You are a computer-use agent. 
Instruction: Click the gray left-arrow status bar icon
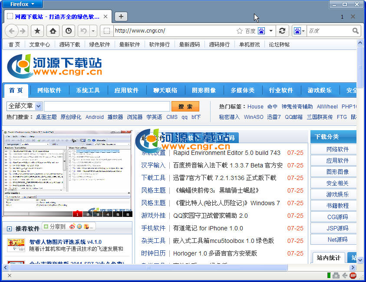coord(345,275)
